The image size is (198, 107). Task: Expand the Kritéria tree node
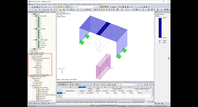pyautogui.click(x=29, y=51)
